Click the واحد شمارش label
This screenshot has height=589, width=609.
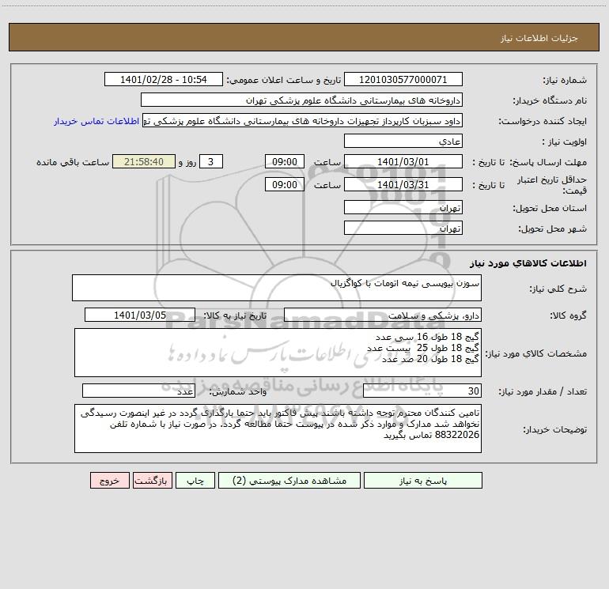pos(238,391)
